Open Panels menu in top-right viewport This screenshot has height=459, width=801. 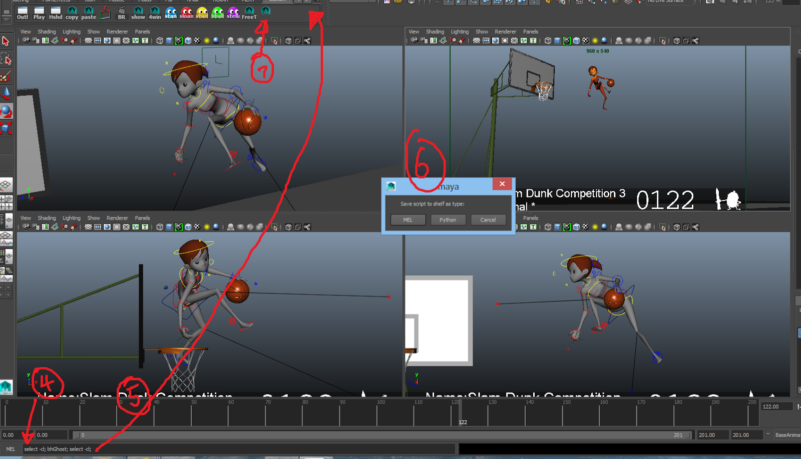click(x=531, y=31)
